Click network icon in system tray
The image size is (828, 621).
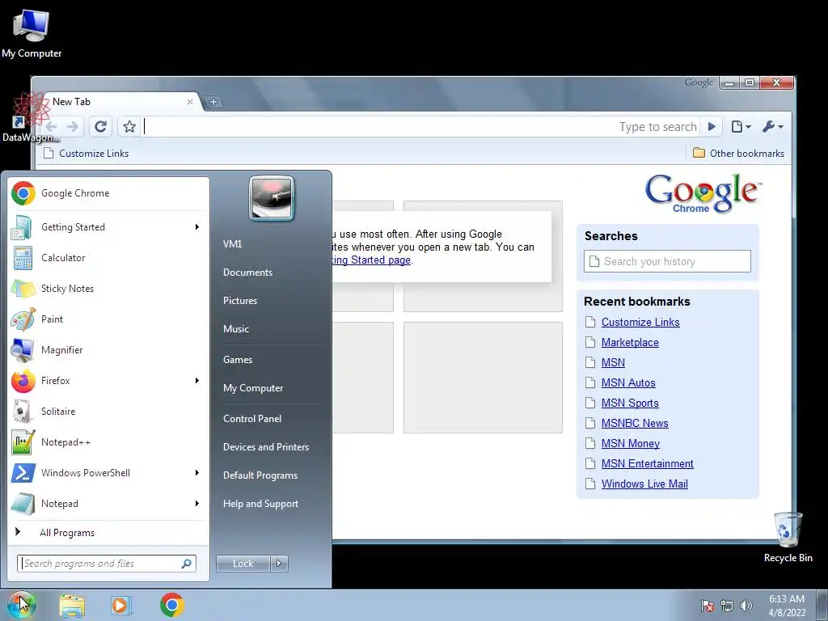point(727,606)
